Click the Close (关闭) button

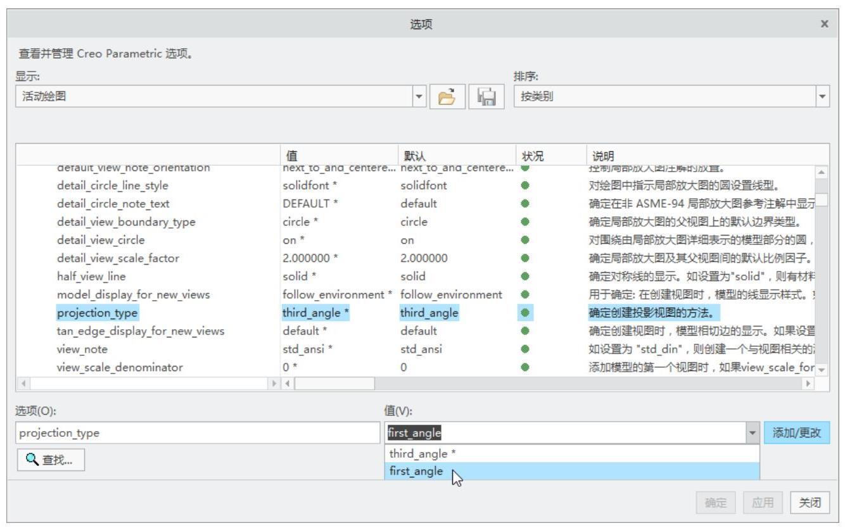click(x=810, y=503)
